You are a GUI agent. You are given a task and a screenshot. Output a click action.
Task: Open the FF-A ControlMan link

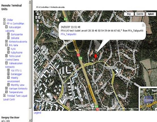pyautogui.click(x=16, y=23)
